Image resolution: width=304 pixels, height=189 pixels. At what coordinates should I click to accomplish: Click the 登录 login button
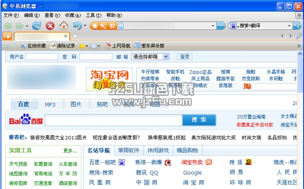click(185, 57)
